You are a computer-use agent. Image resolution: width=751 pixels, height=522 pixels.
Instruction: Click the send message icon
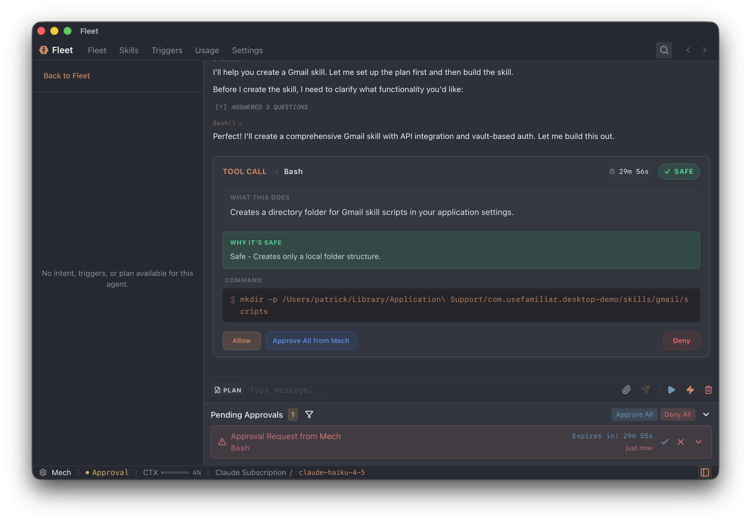(645, 390)
